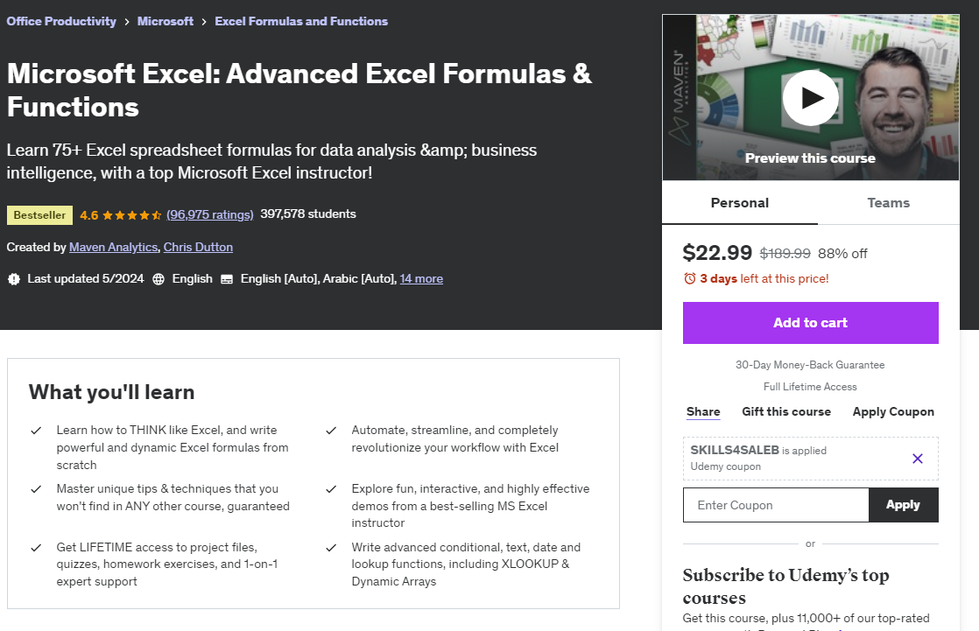Remove the SKILLS4SALEB coupon with the X icon

click(917, 458)
